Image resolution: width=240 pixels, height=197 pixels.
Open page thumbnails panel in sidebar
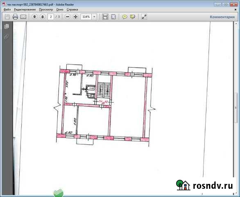pyautogui.click(x=7, y=26)
